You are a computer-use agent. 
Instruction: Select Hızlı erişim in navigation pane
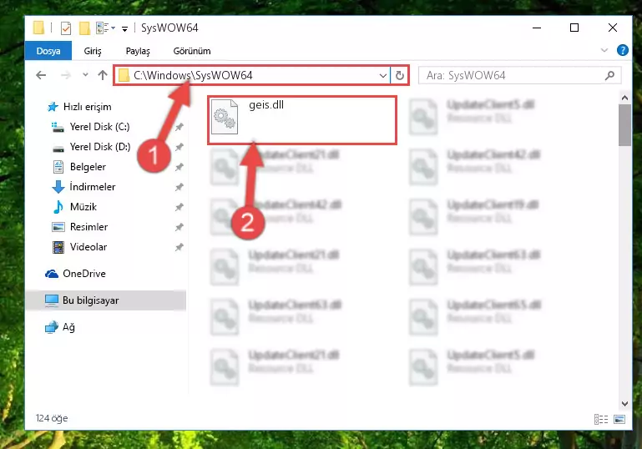point(79,107)
